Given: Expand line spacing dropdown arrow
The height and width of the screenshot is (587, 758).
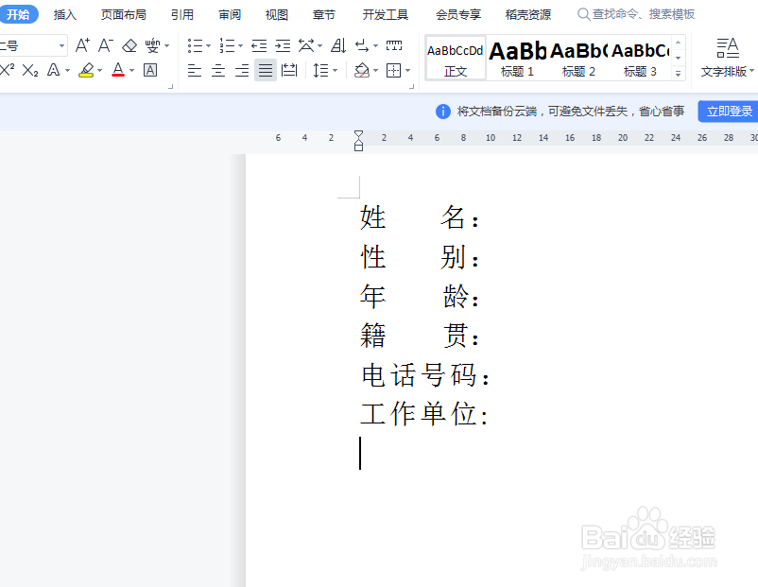Looking at the screenshot, I should (335, 71).
